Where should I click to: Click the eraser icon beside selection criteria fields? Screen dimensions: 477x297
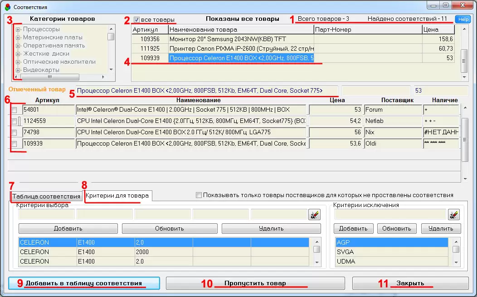pyautogui.click(x=314, y=215)
